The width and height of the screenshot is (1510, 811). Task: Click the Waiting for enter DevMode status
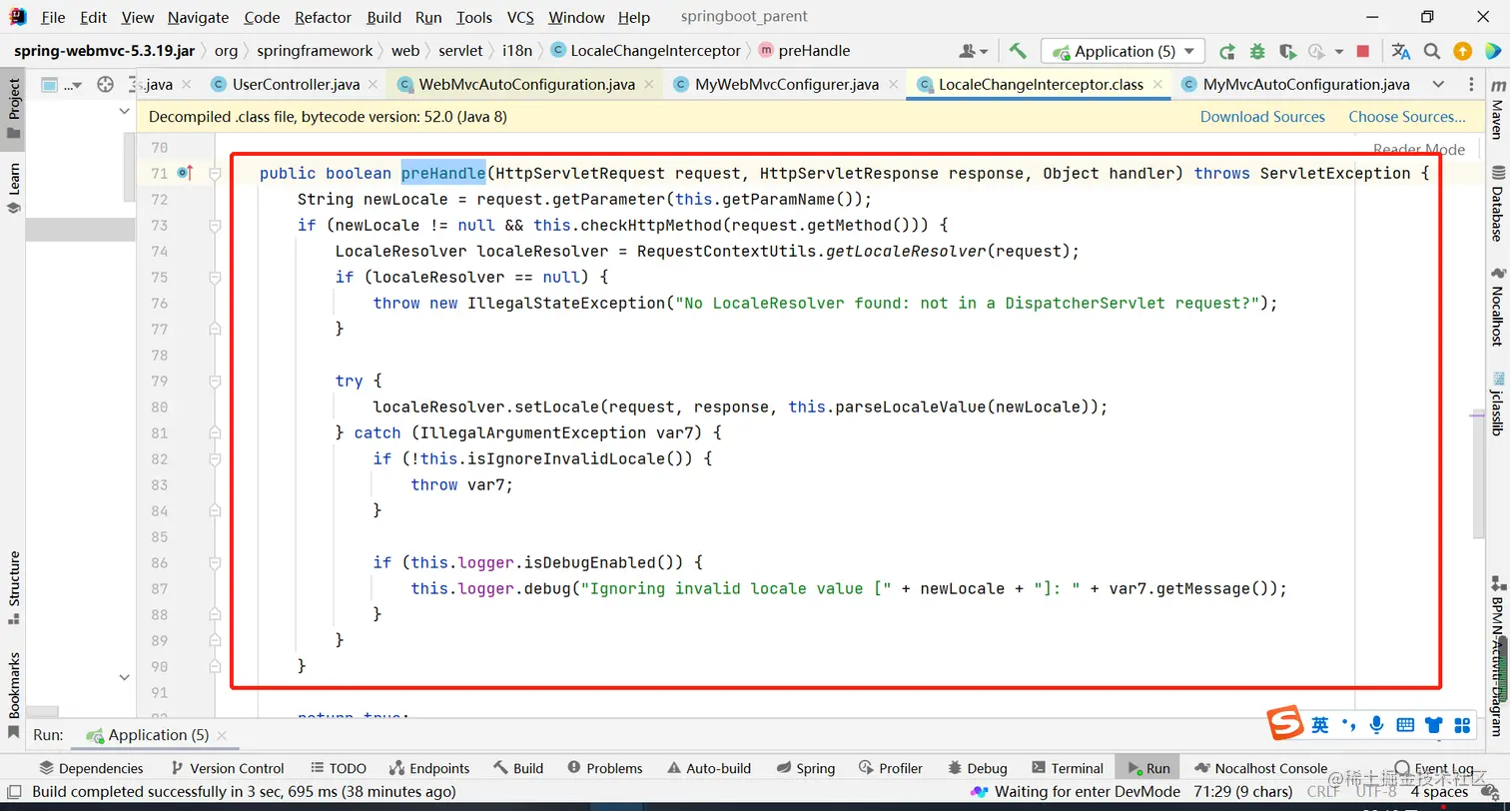(1078, 792)
